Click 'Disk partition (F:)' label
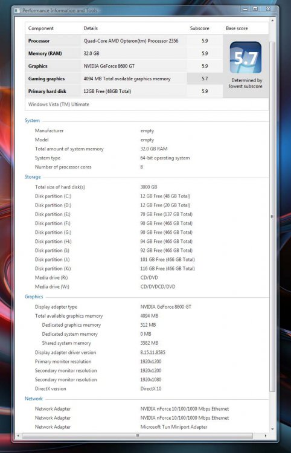Image resolution: width=291 pixels, height=453 pixels. (x=53, y=223)
